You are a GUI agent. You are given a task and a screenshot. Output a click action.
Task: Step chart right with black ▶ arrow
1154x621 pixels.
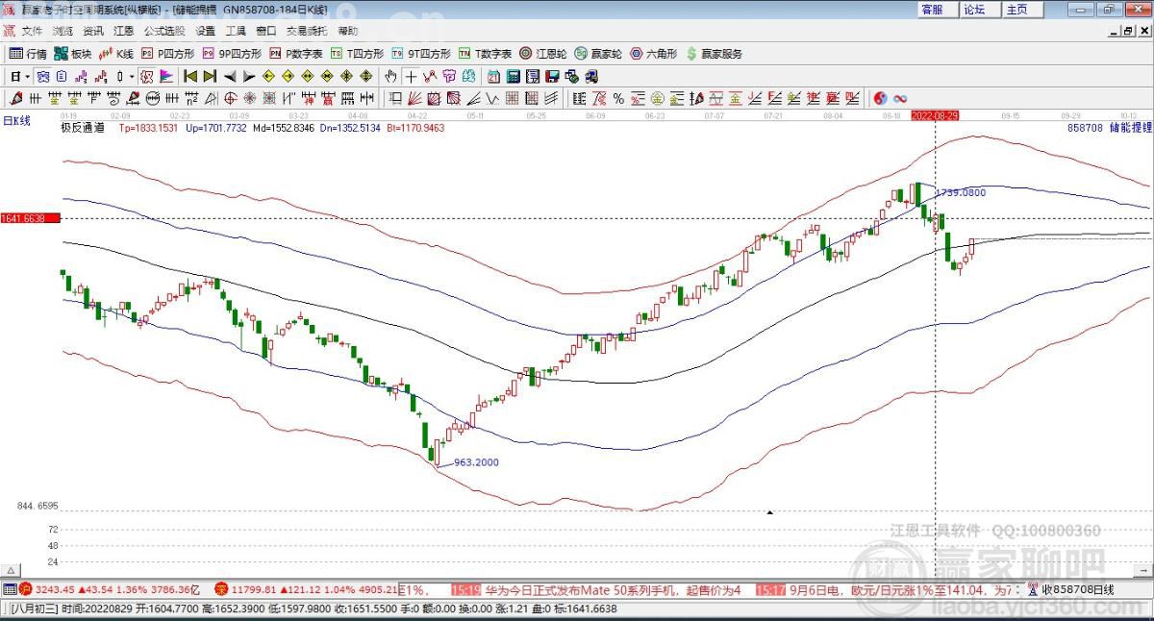pos(249,76)
